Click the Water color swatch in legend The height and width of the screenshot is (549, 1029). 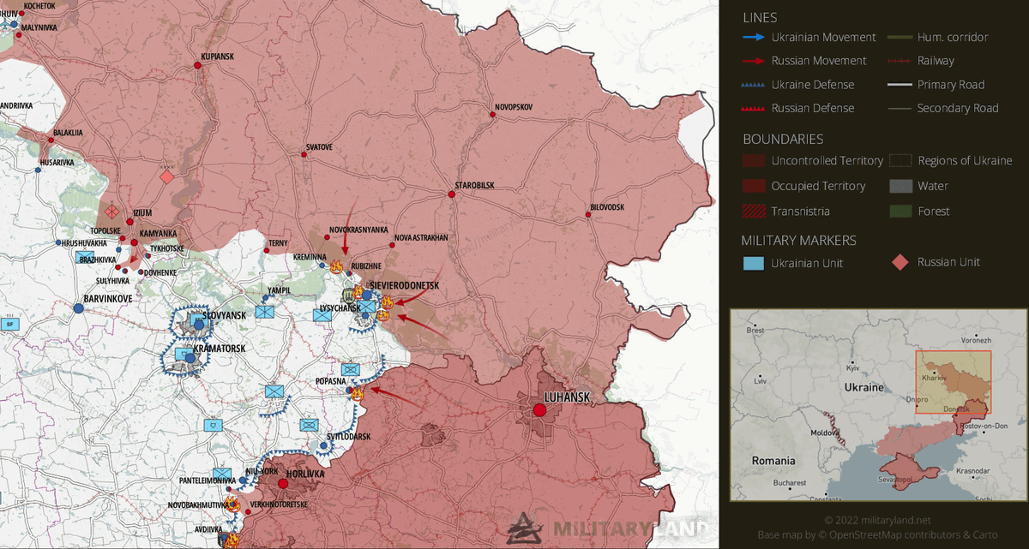pyautogui.click(x=900, y=186)
